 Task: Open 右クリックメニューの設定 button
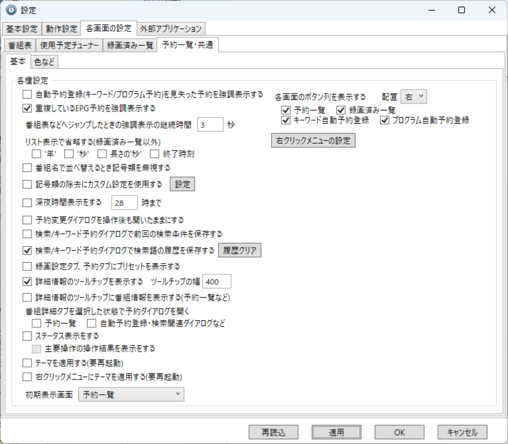tap(313, 141)
